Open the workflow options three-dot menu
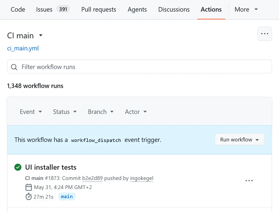 click(x=265, y=34)
